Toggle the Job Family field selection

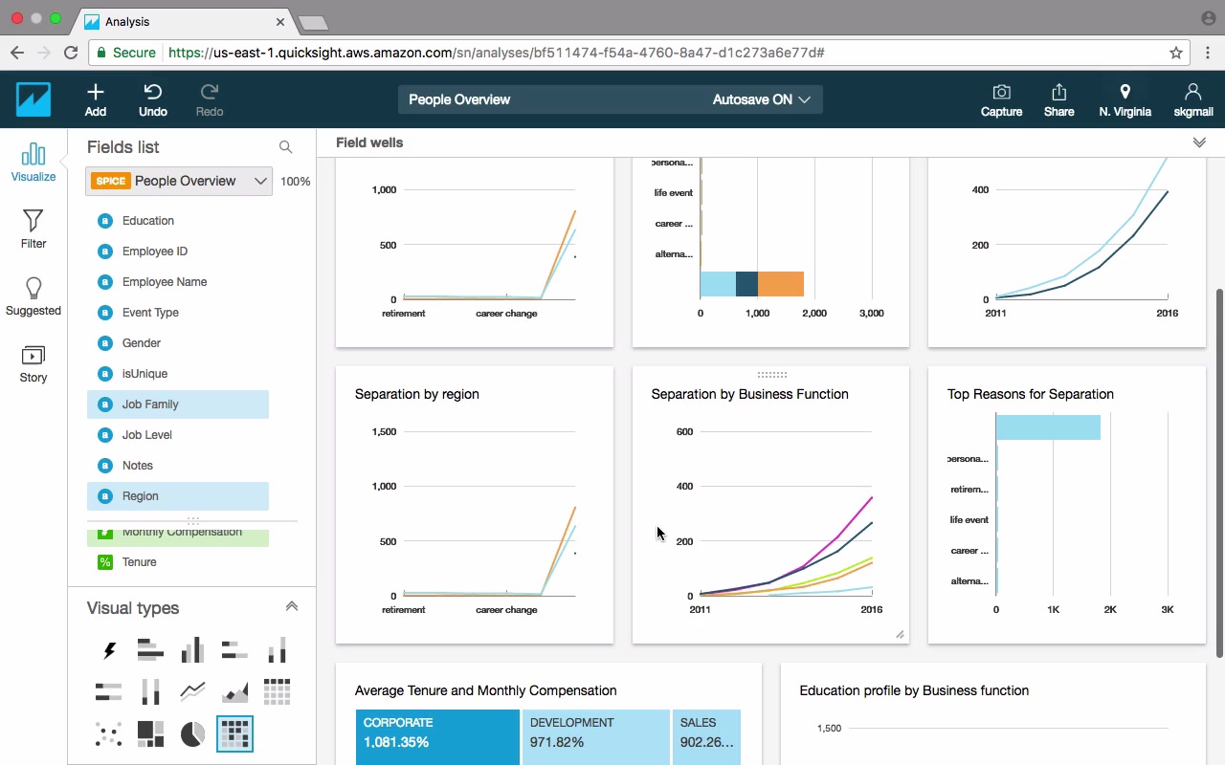[178, 404]
